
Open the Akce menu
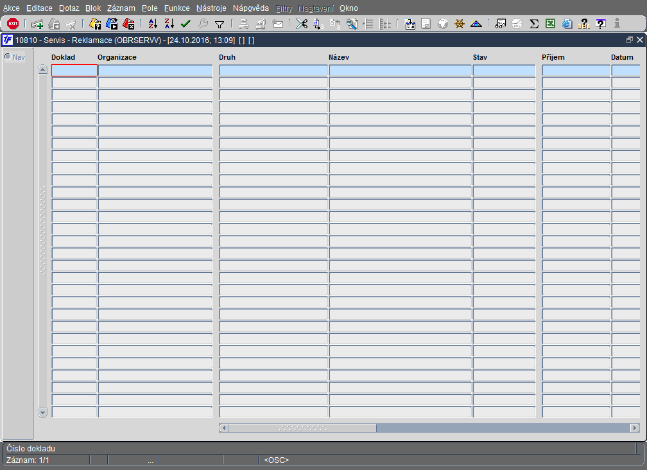click(11, 8)
